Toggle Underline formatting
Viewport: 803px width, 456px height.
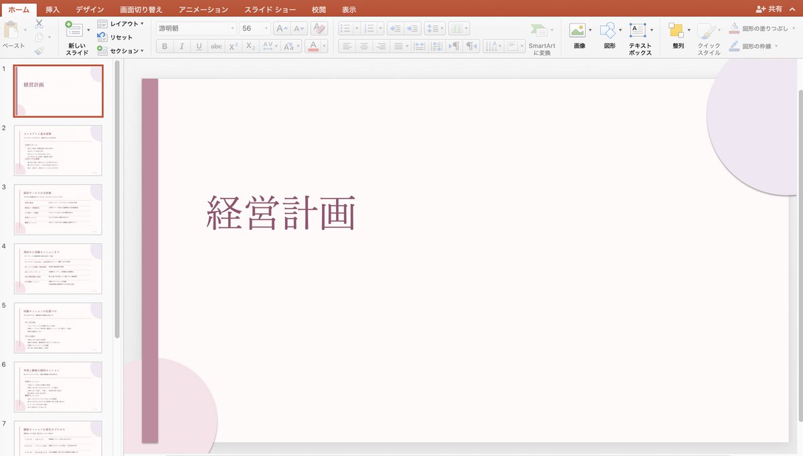point(199,46)
